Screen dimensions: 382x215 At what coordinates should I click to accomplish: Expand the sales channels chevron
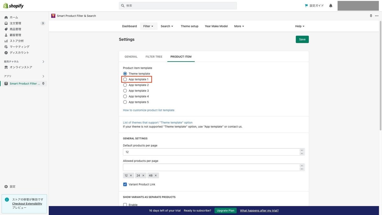tap(43, 62)
